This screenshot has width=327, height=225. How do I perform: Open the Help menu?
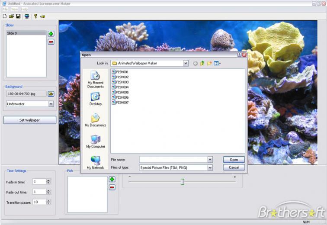tap(24, 9)
